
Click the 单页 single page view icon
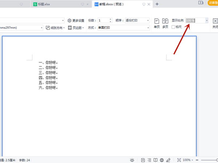[x=157, y=23]
